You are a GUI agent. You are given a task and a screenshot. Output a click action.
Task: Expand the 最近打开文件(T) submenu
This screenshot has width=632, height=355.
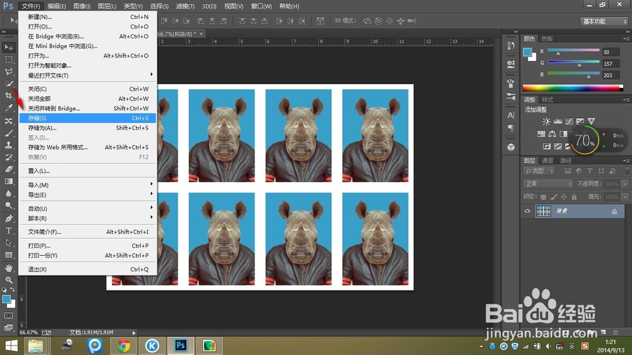tap(87, 75)
